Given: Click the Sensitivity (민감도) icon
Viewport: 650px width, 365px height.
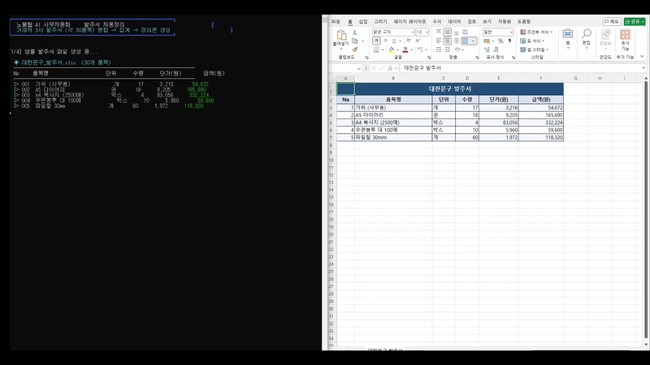Looking at the screenshot, I should 605,34.
